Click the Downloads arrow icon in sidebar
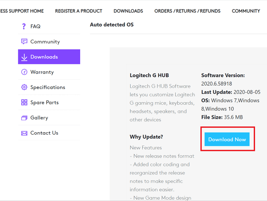This screenshot has height=201, width=267. click(24, 57)
